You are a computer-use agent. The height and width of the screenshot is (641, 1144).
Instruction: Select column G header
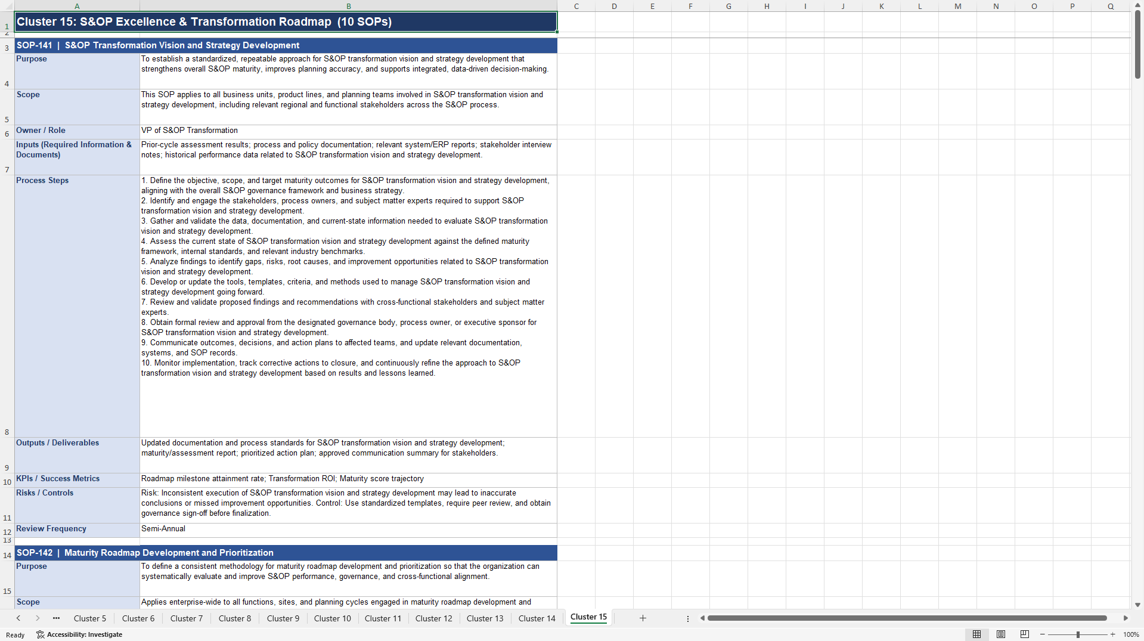pyautogui.click(x=729, y=6)
